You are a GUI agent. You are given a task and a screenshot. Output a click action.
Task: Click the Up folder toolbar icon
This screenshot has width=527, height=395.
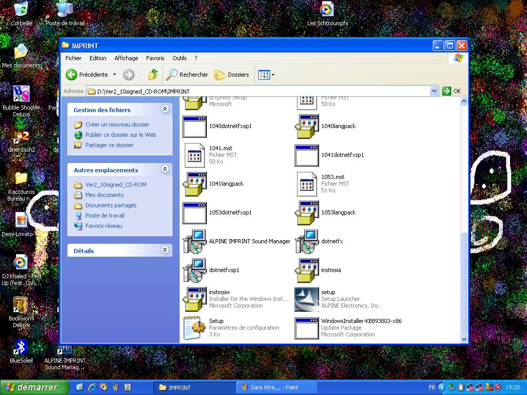pos(153,75)
